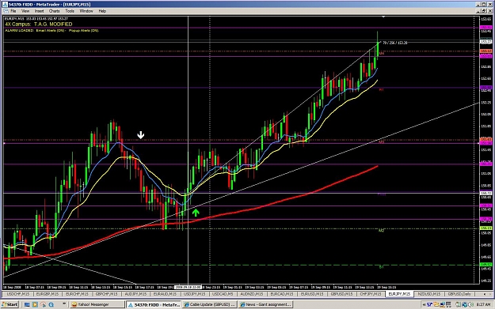The height and width of the screenshot is (309, 495).
Task: Switch to the EURAUD,M15 chart tab
Action: (x=165, y=294)
